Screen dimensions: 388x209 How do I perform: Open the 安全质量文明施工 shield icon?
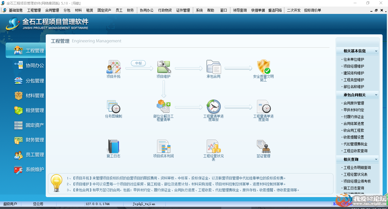click(x=264, y=67)
